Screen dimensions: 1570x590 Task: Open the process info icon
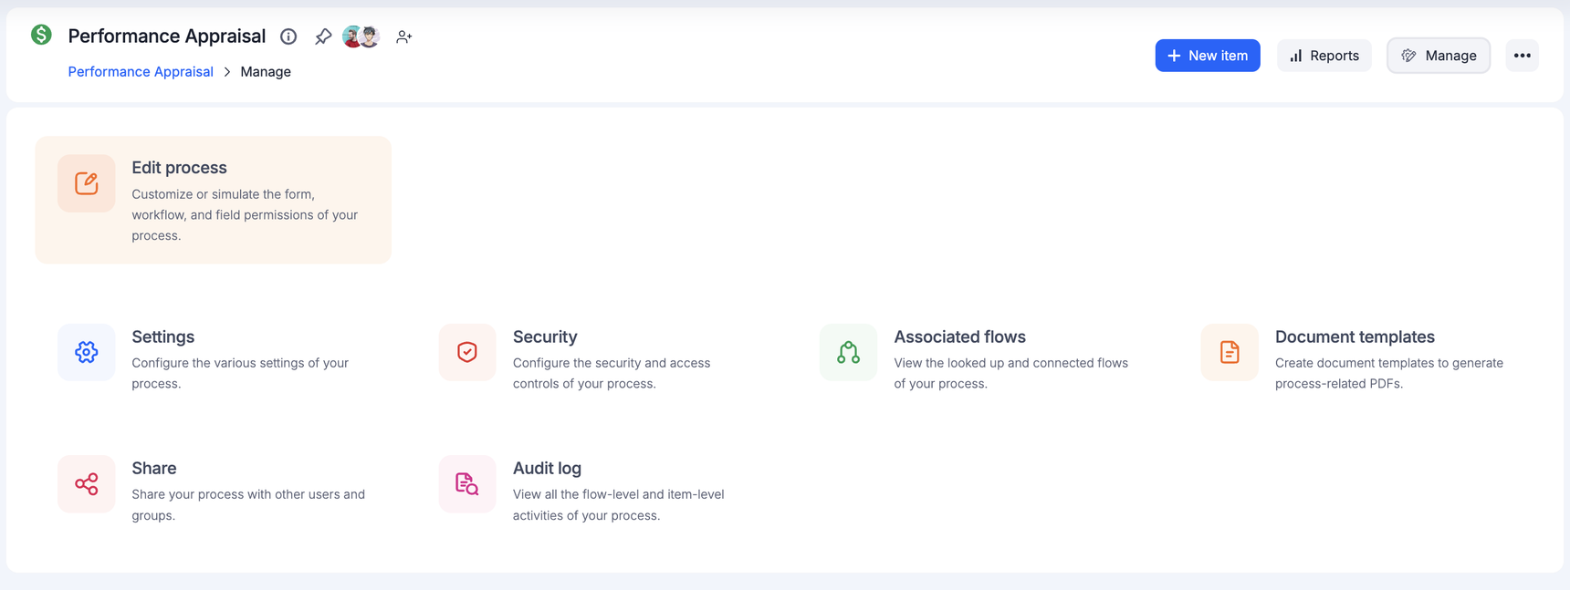click(288, 36)
